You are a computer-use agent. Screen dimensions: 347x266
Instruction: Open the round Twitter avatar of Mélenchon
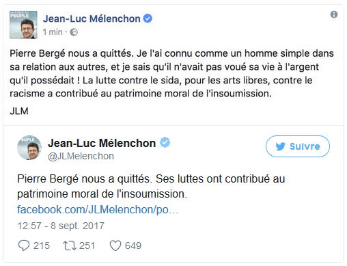29,148
